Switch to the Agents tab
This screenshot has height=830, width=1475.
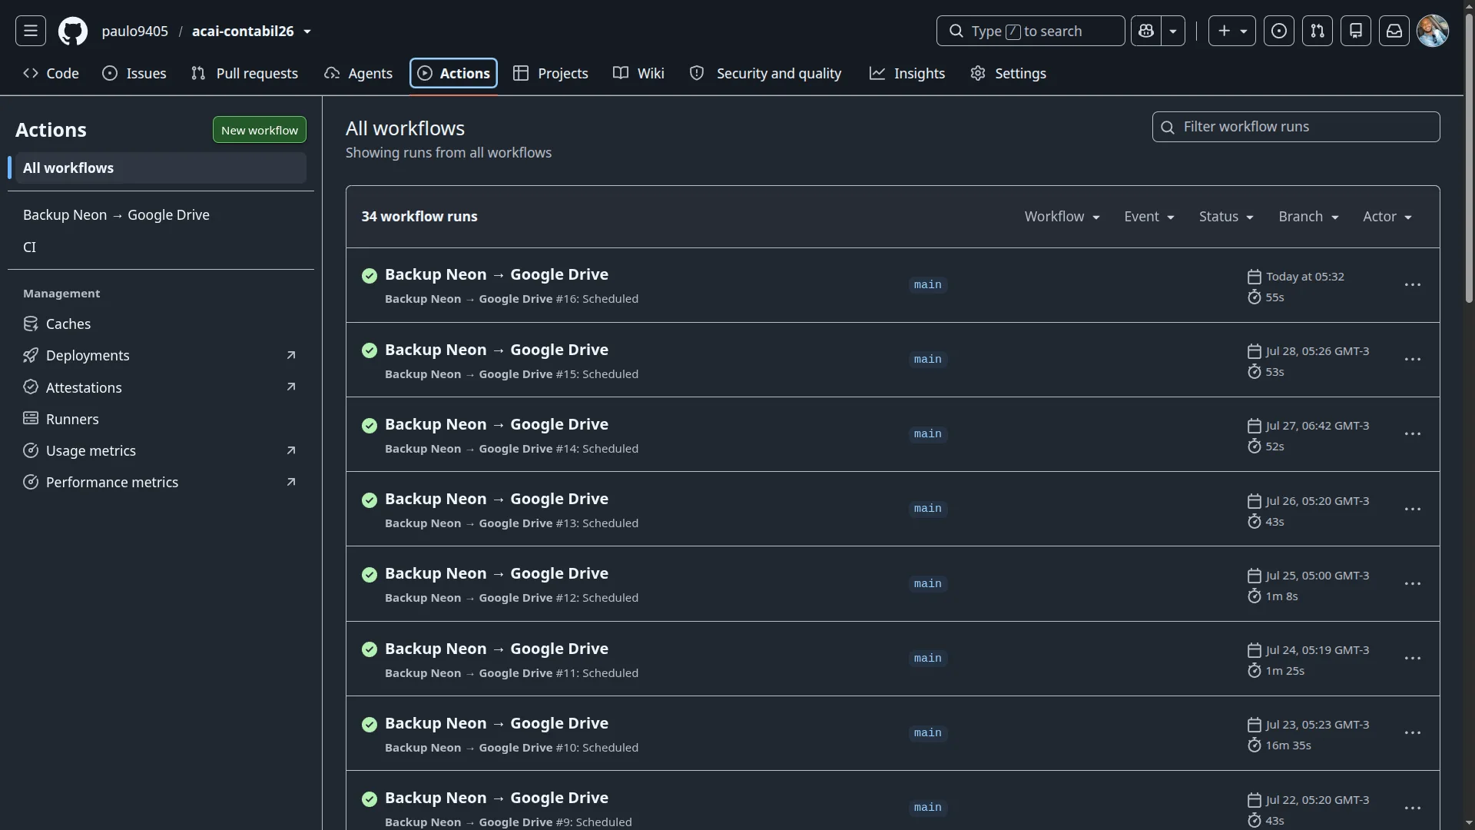(358, 73)
